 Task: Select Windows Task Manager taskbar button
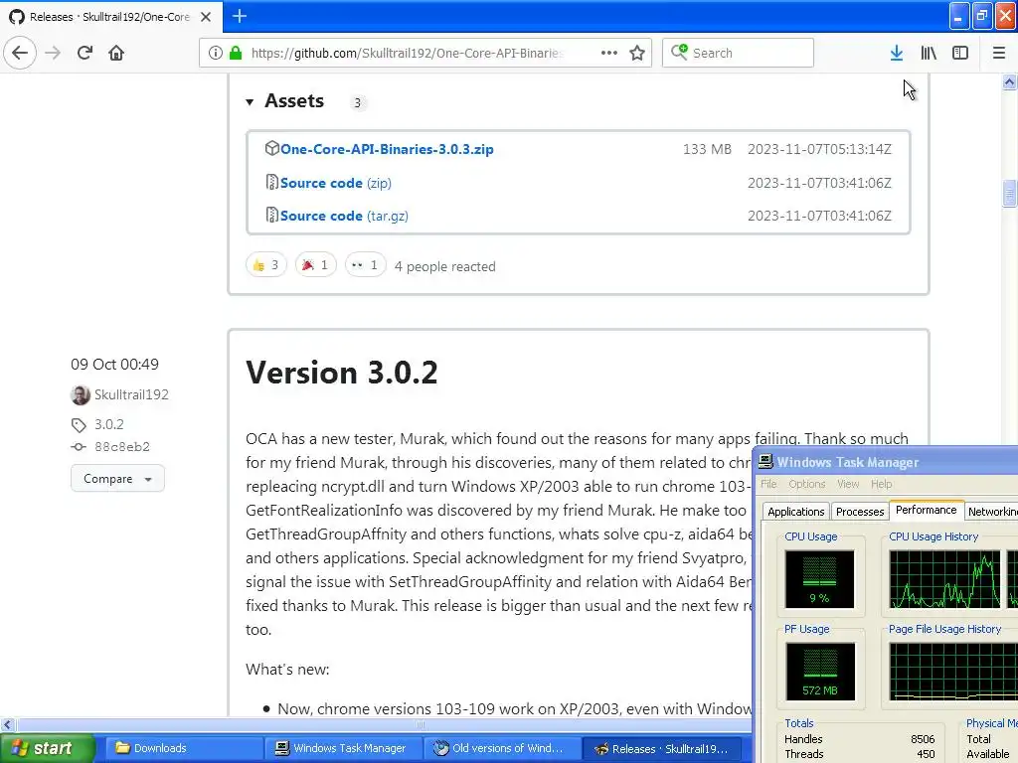343,748
